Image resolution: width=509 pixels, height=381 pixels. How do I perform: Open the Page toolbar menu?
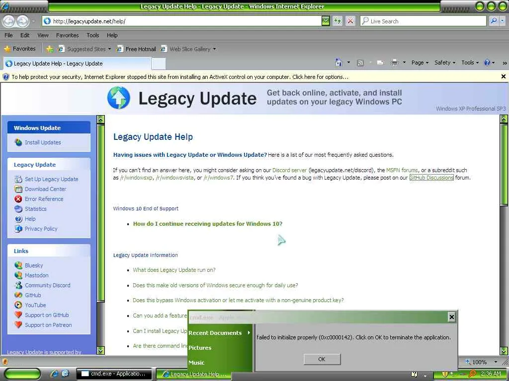pos(420,63)
